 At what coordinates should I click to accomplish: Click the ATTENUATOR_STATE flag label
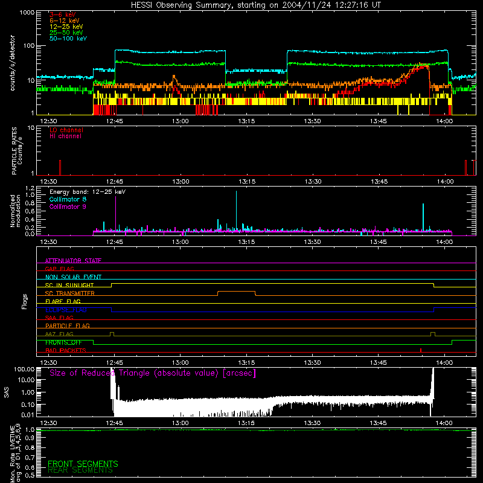pos(73,261)
